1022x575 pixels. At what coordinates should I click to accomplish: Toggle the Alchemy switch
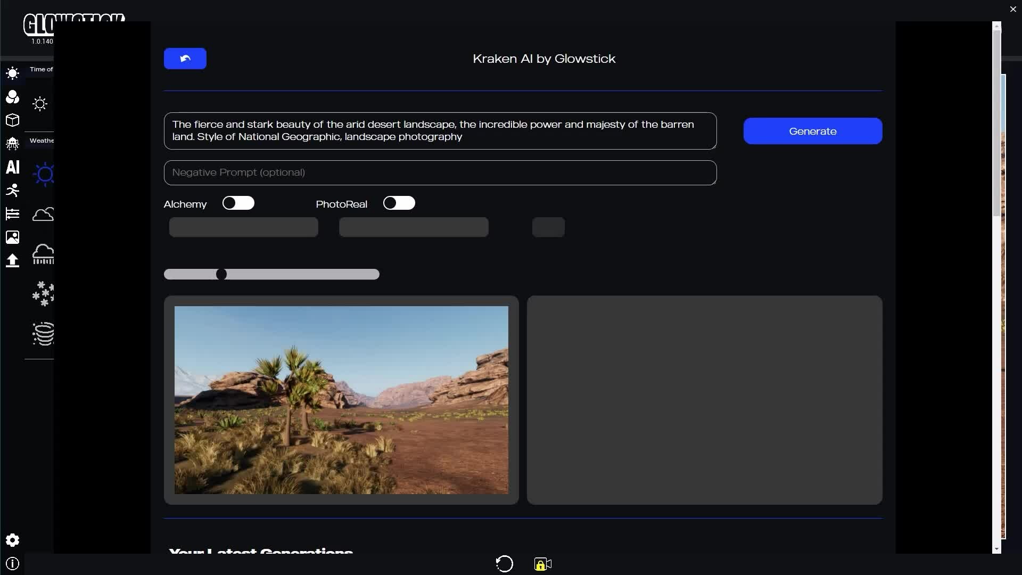pyautogui.click(x=238, y=203)
